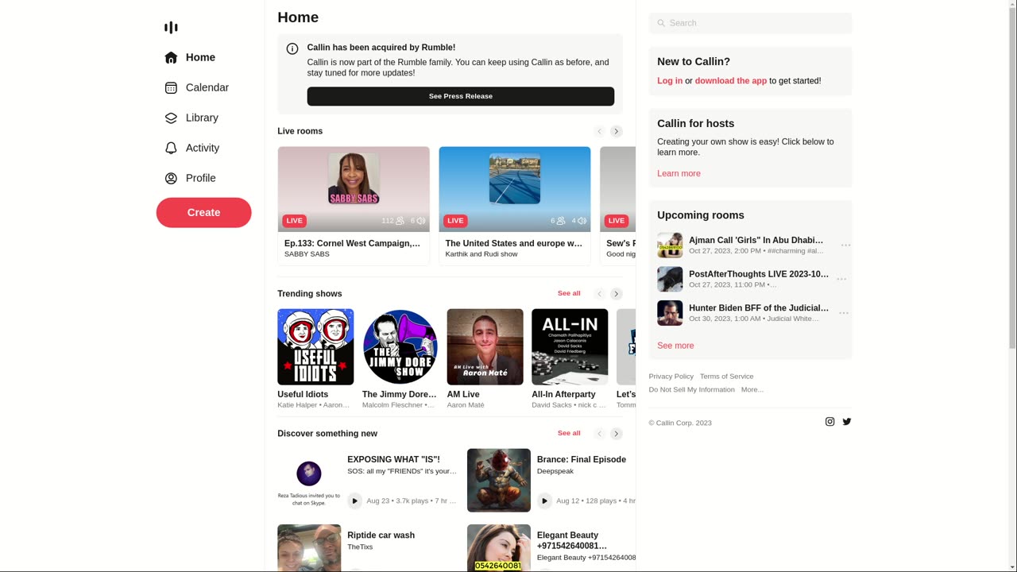The height and width of the screenshot is (572, 1017).
Task: Open options for PostAfterThoughts LIVE room
Action: coord(841,280)
